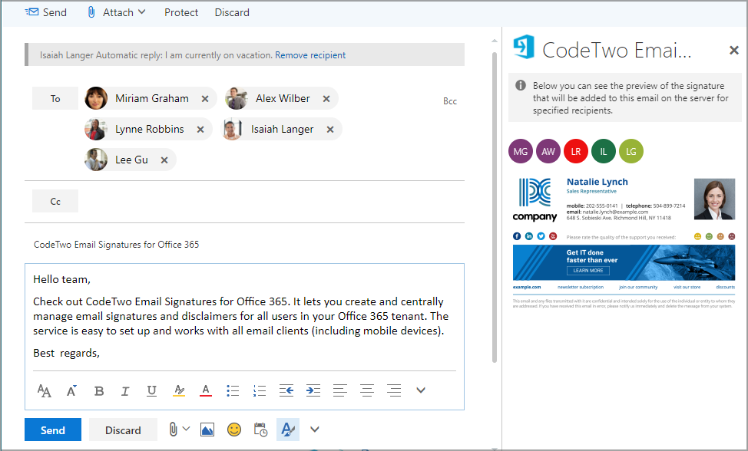The height and width of the screenshot is (451, 748).
Task: Toggle bold formatting
Action: click(x=99, y=391)
